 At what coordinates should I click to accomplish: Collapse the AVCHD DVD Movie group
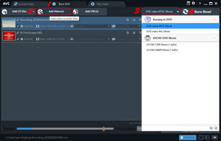pos(215,38)
